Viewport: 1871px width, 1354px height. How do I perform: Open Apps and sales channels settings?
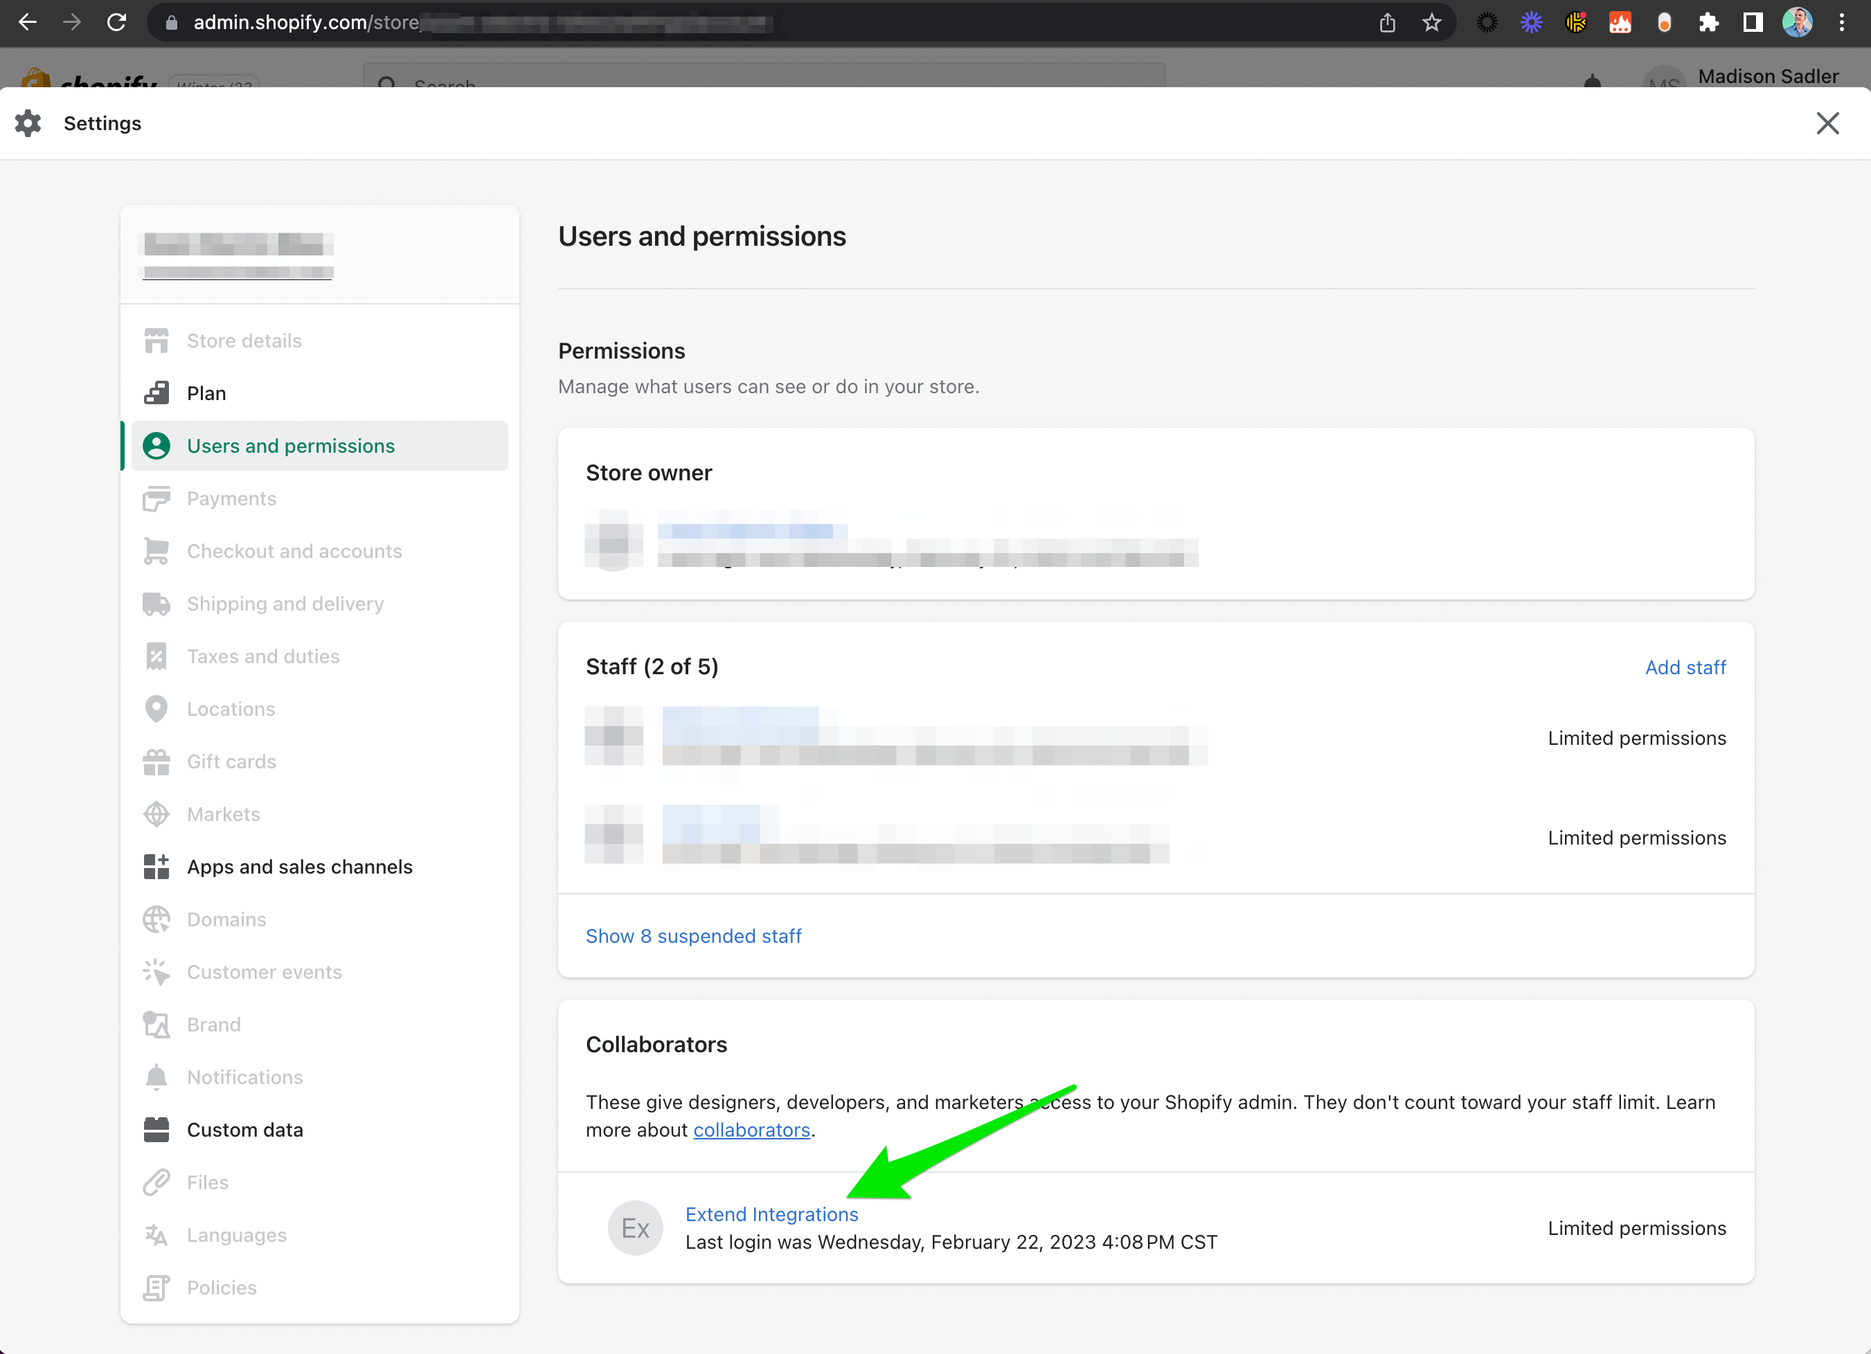299,867
